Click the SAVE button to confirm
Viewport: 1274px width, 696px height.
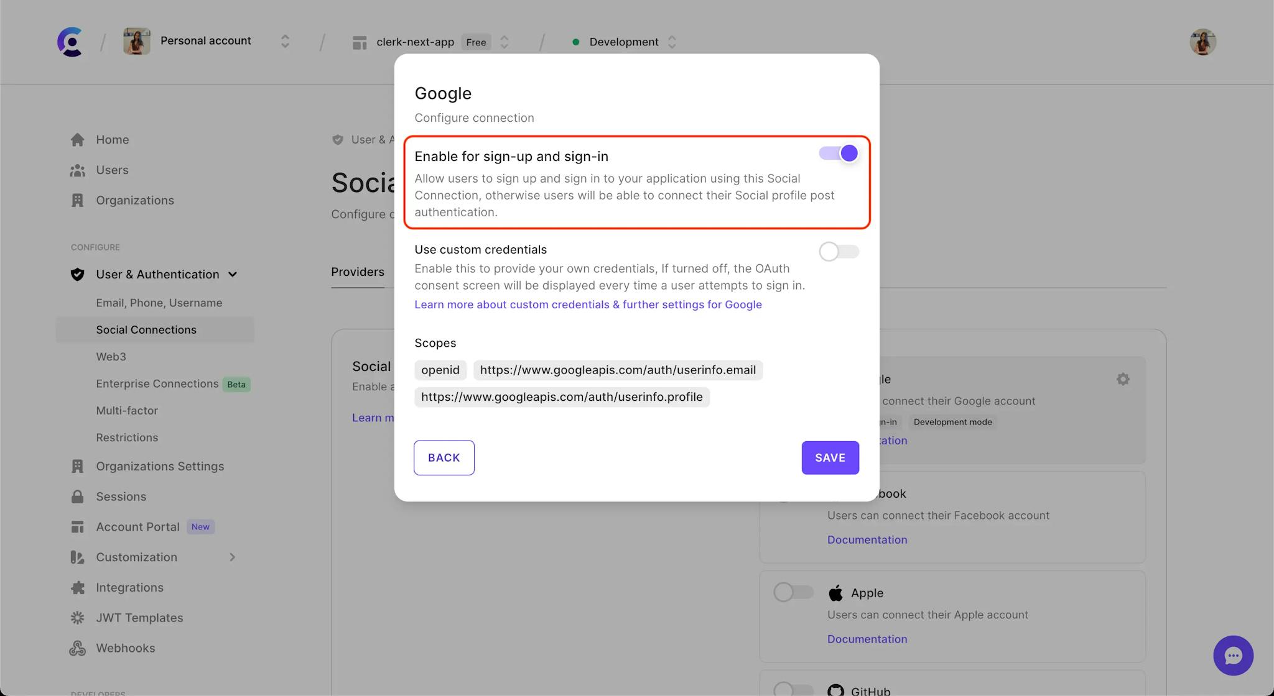tap(830, 458)
